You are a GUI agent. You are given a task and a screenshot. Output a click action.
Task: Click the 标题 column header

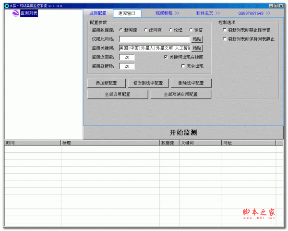110,143
